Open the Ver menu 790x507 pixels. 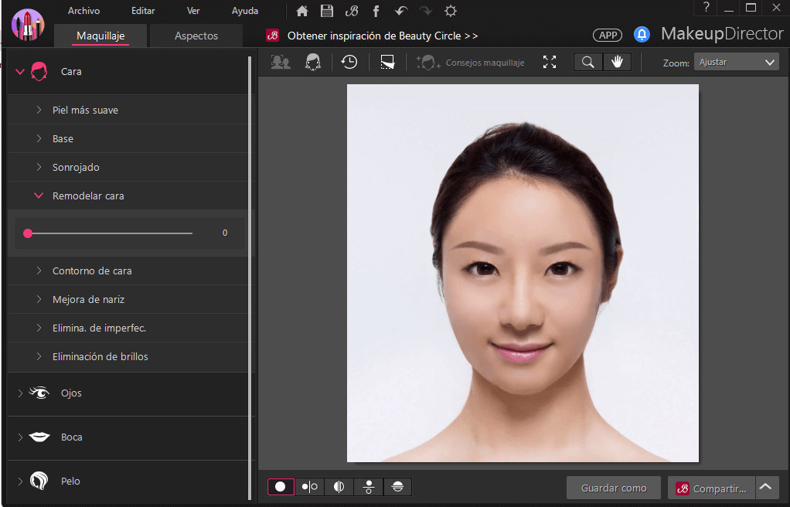(x=193, y=11)
